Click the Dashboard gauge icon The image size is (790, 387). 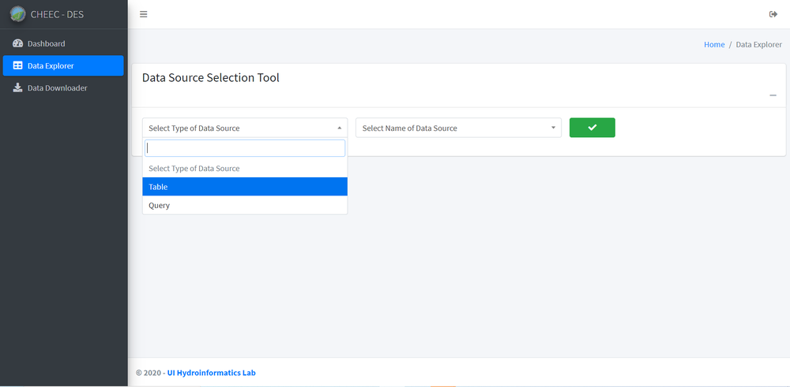(18, 43)
